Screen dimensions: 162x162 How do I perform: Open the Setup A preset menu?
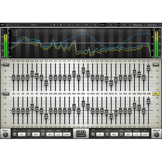coord(34,25)
